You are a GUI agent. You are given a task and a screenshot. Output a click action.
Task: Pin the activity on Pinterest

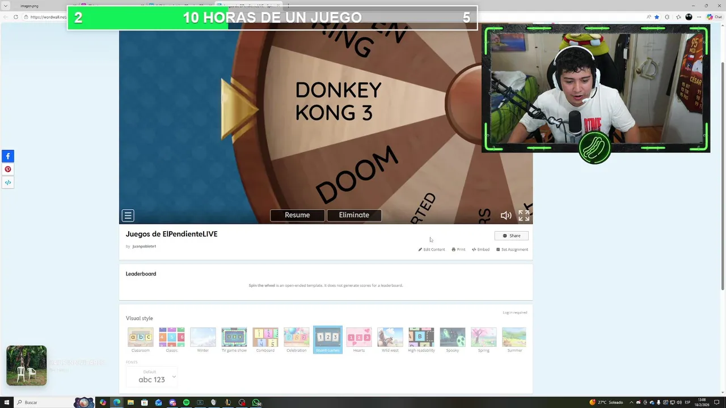(x=8, y=169)
